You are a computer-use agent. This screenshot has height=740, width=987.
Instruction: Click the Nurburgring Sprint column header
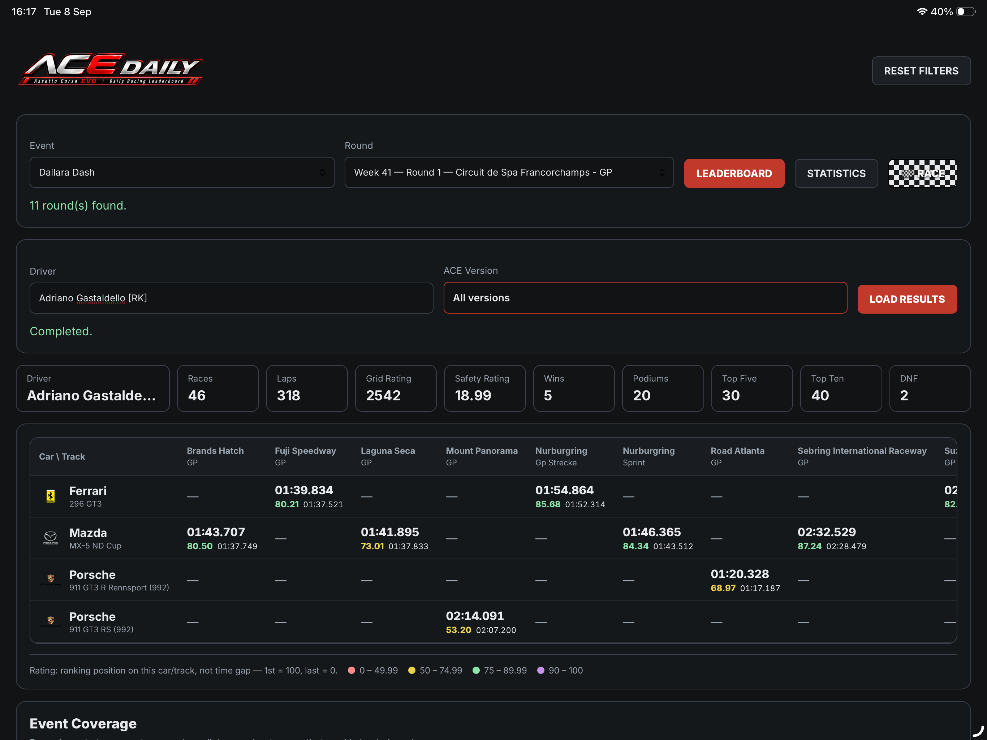coord(648,456)
